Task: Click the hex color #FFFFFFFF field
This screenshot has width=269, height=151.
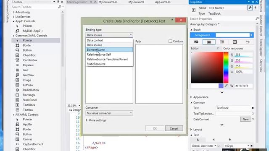Action: [243, 86]
